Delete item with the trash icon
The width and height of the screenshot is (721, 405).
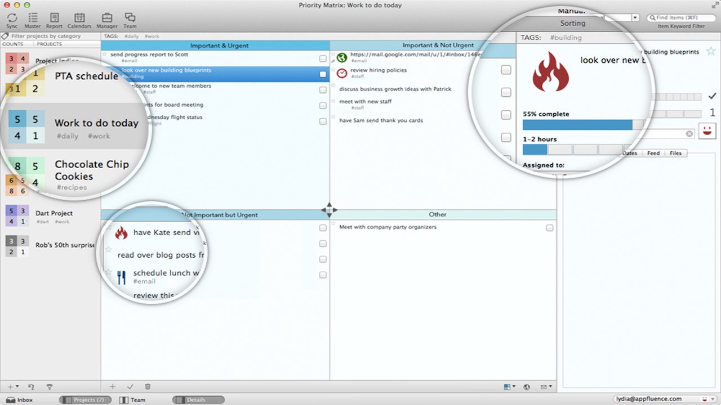coord(148,386)
